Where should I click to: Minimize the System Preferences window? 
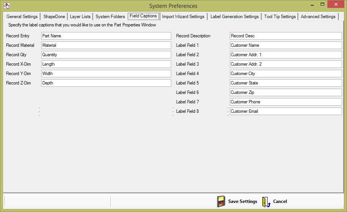coord(312,5)
